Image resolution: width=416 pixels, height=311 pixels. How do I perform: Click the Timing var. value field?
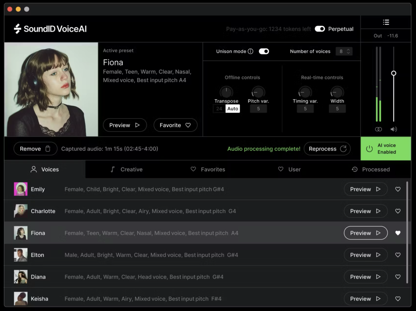(x=305, y=109)
